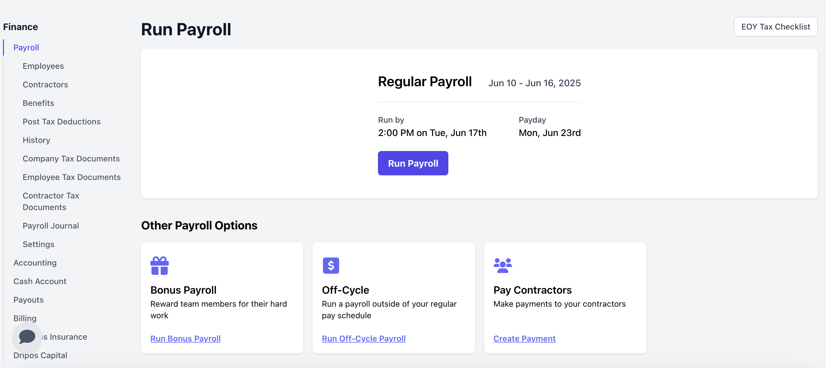
Task: Navigate to the Benefits page
Action: (x=38, y=103)
